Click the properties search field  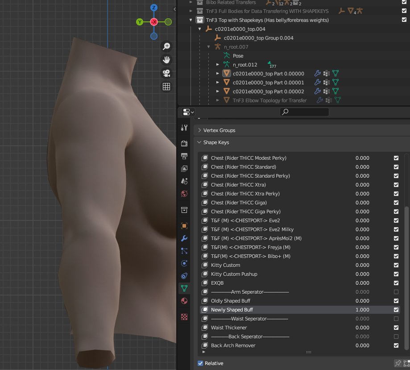click(304, 112)
